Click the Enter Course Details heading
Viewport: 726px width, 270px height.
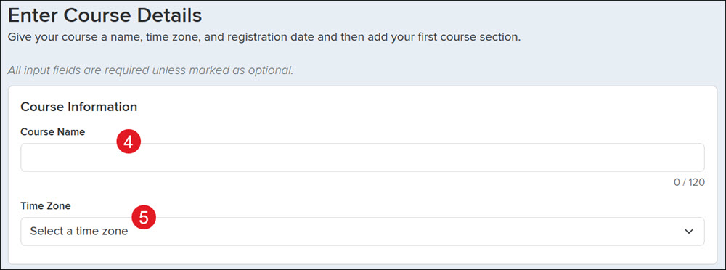(105, 16)
